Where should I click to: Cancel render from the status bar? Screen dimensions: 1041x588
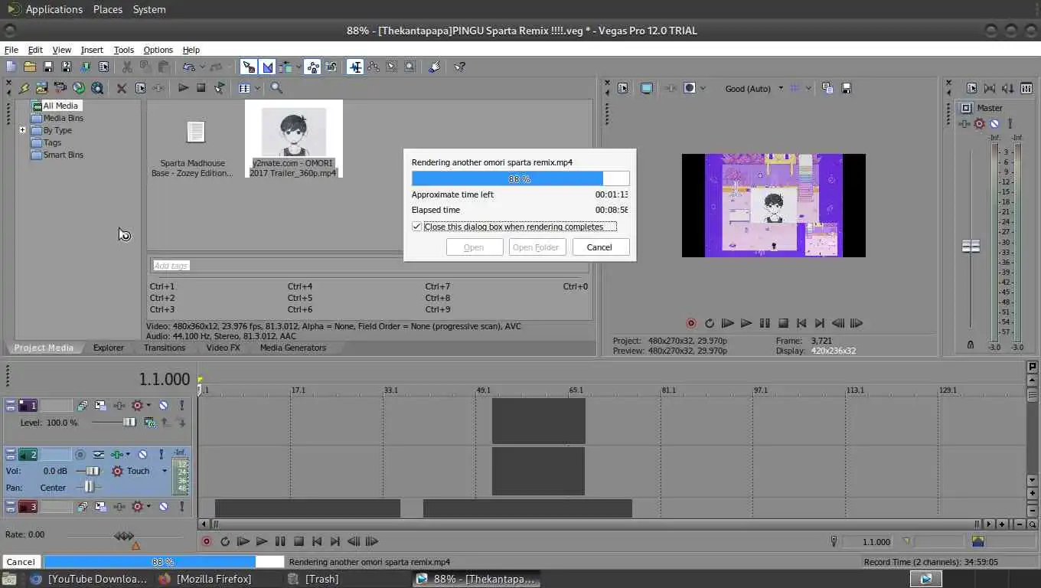pos(21,562)
